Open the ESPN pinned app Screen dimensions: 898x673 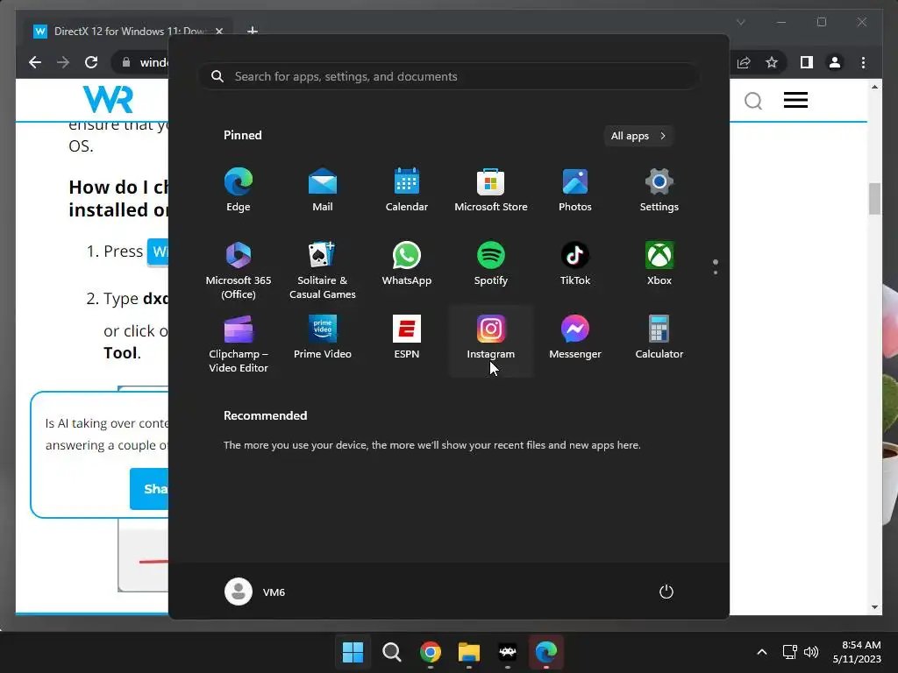(x=407, y=337)
